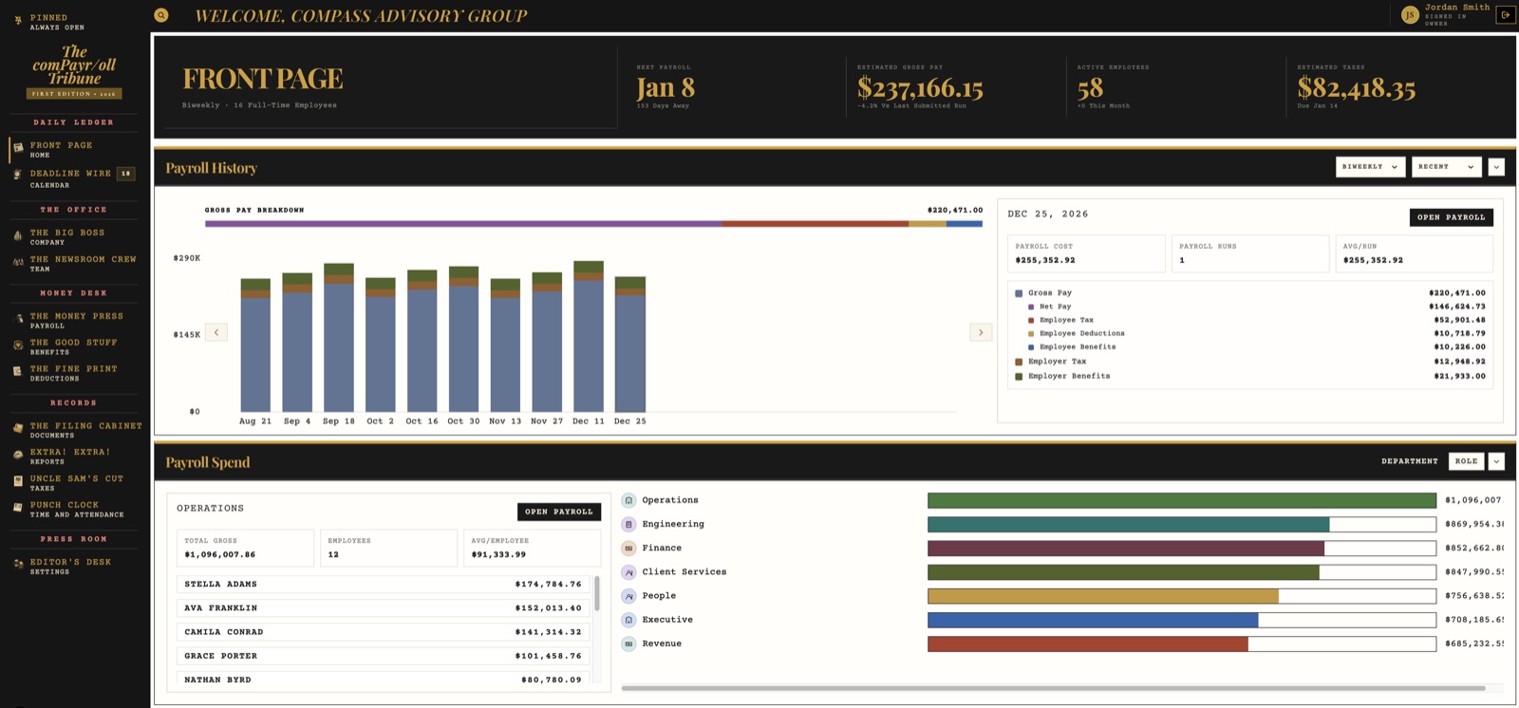
Task: Select Stella Adams employee row
Action: 383,585
